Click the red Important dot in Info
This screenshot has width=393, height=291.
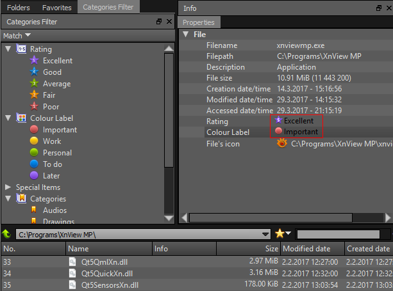(278, 130)
